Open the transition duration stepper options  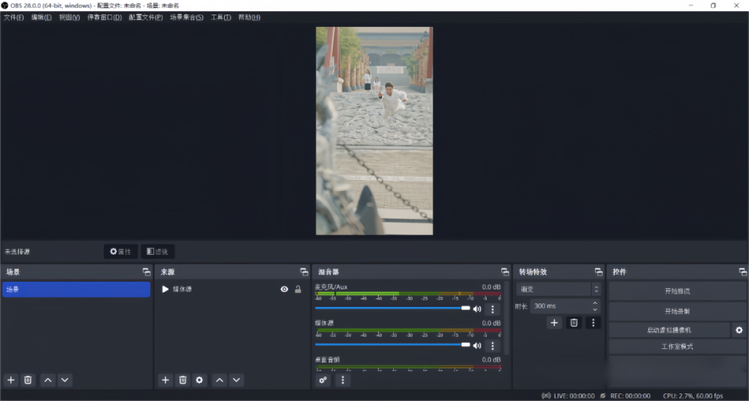click(595, 305)
